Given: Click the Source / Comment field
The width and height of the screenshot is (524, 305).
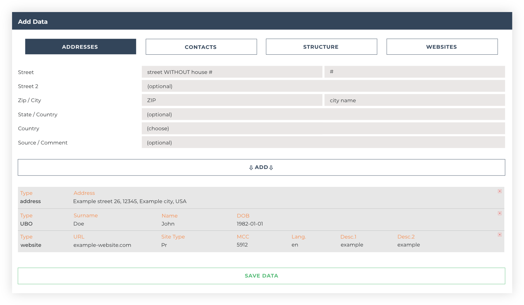Looking at the screenshot, I should point(323,142).
